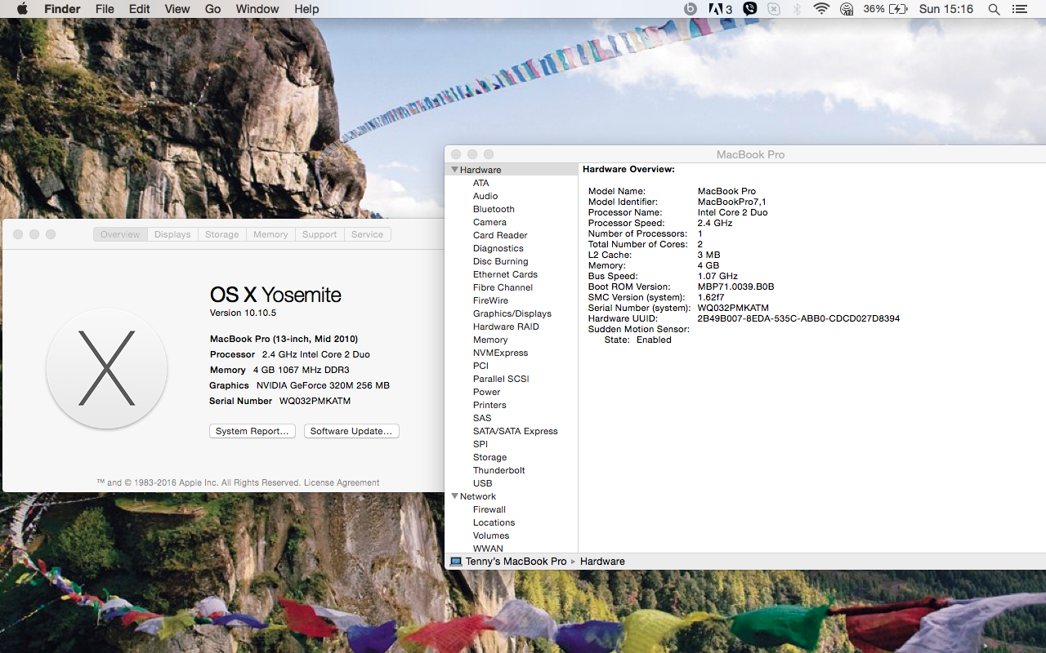The height and width of the screenshot is (653, 1046).
Task: Click the Wi-Fi status icon
Action: pos(821,9)
